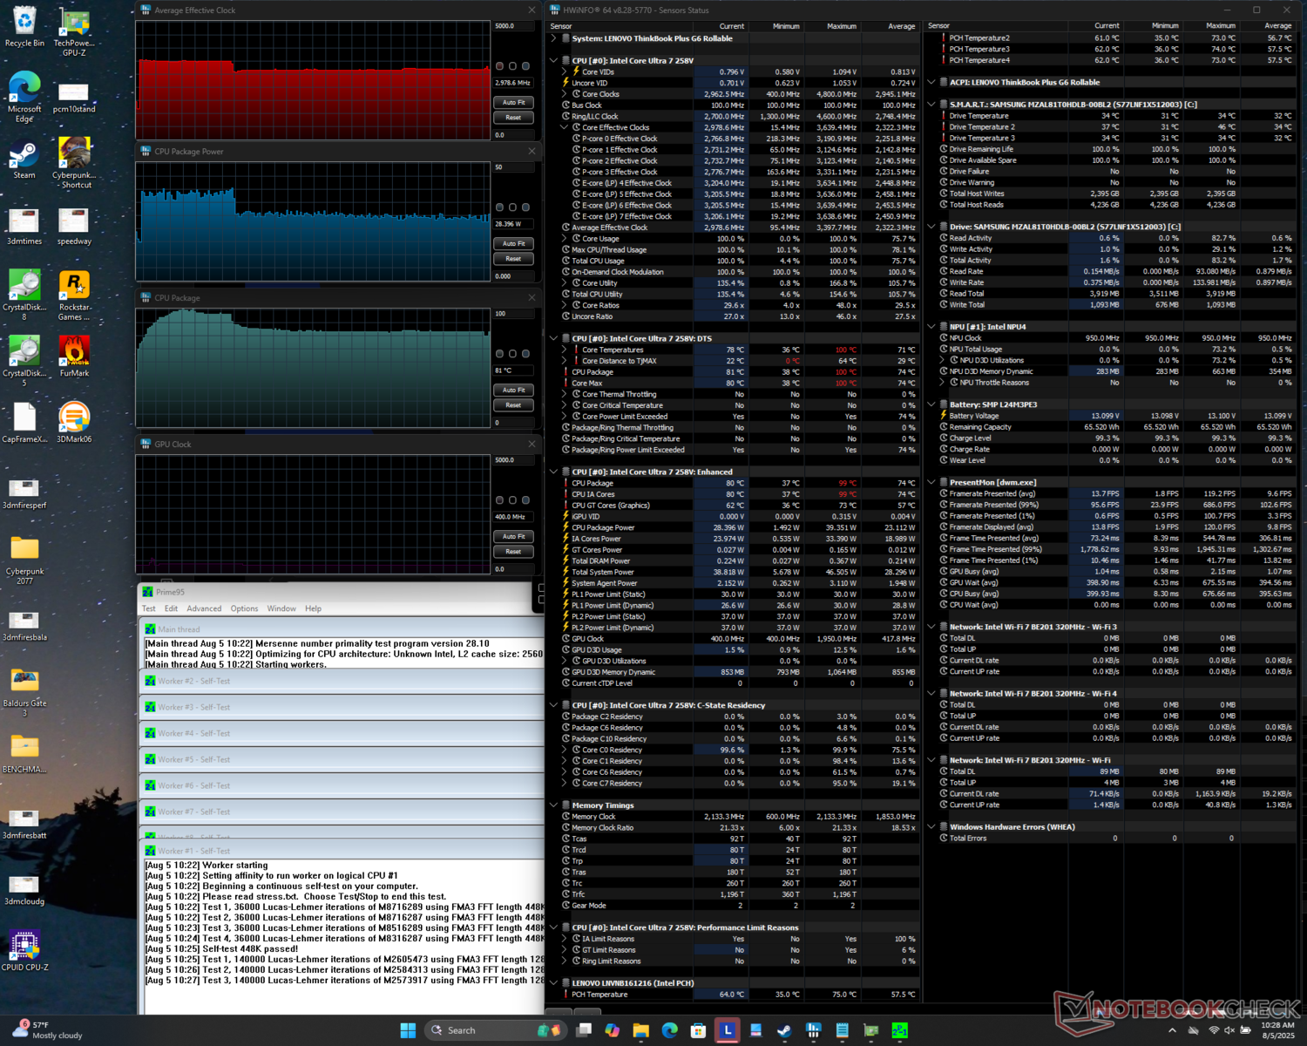Select the pcm10stand desktop icon
This screenshot has height=1046, width=1307.
pos(74,98)
